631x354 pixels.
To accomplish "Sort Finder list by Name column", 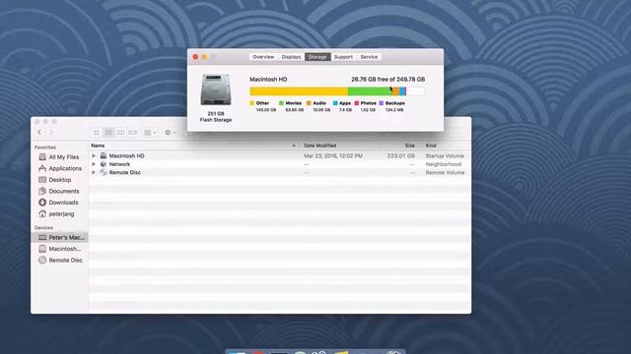I will pyautogui.click(x=194, y=146).
